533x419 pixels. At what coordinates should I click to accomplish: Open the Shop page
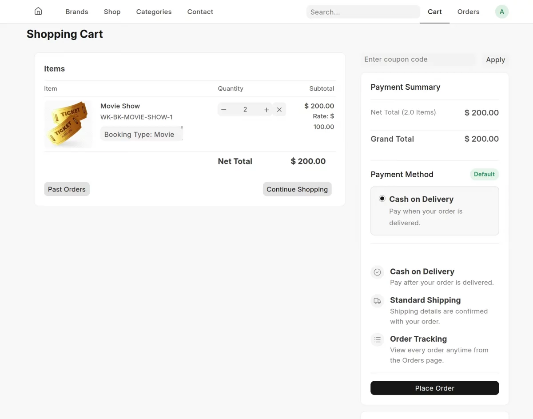click(112, 12)
